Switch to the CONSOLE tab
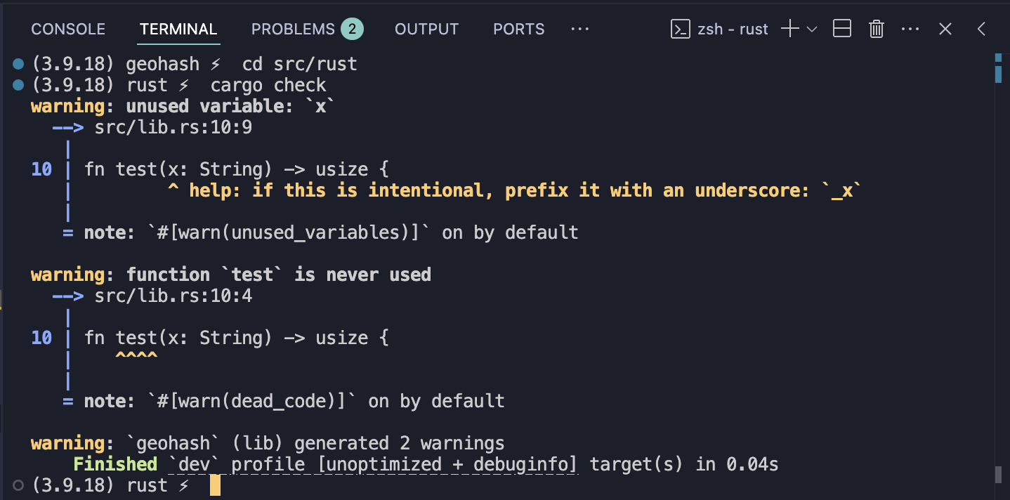Screen dimensions: 1010x500 [68, 29]
